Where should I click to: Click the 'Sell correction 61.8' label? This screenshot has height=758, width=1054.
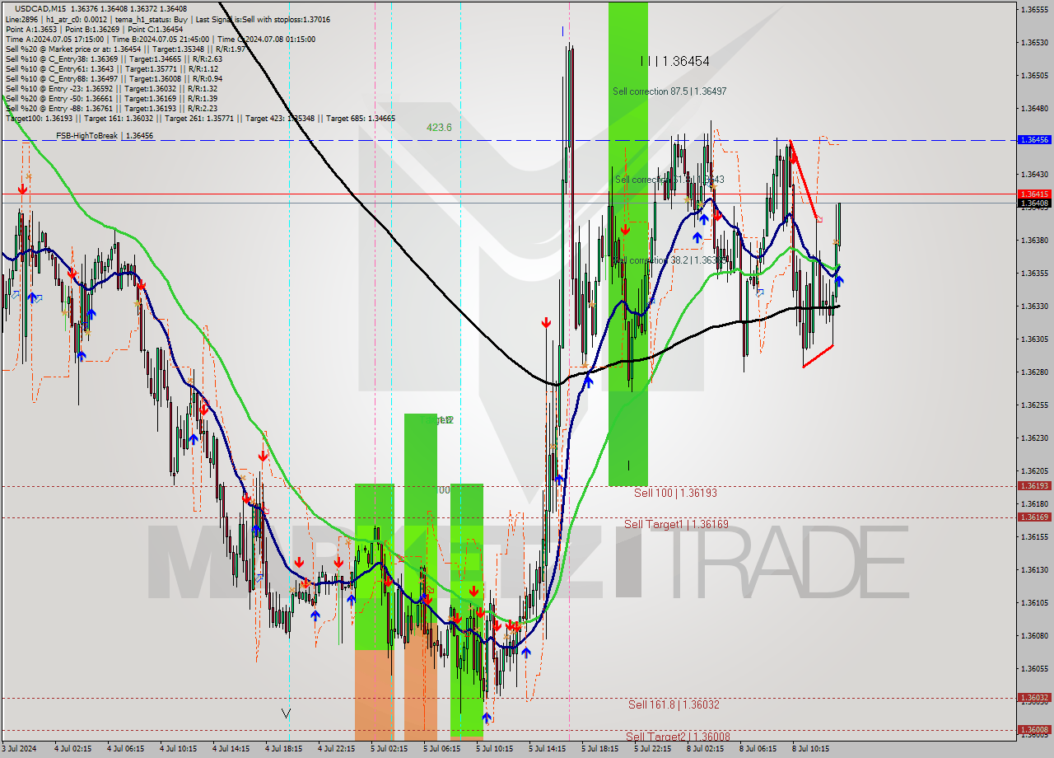669,179
